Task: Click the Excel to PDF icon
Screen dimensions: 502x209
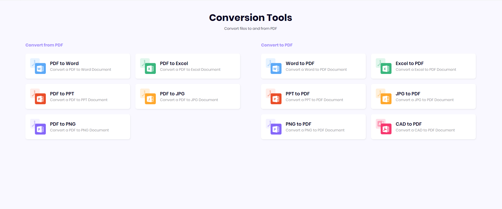Action: (x=384, y=66)
